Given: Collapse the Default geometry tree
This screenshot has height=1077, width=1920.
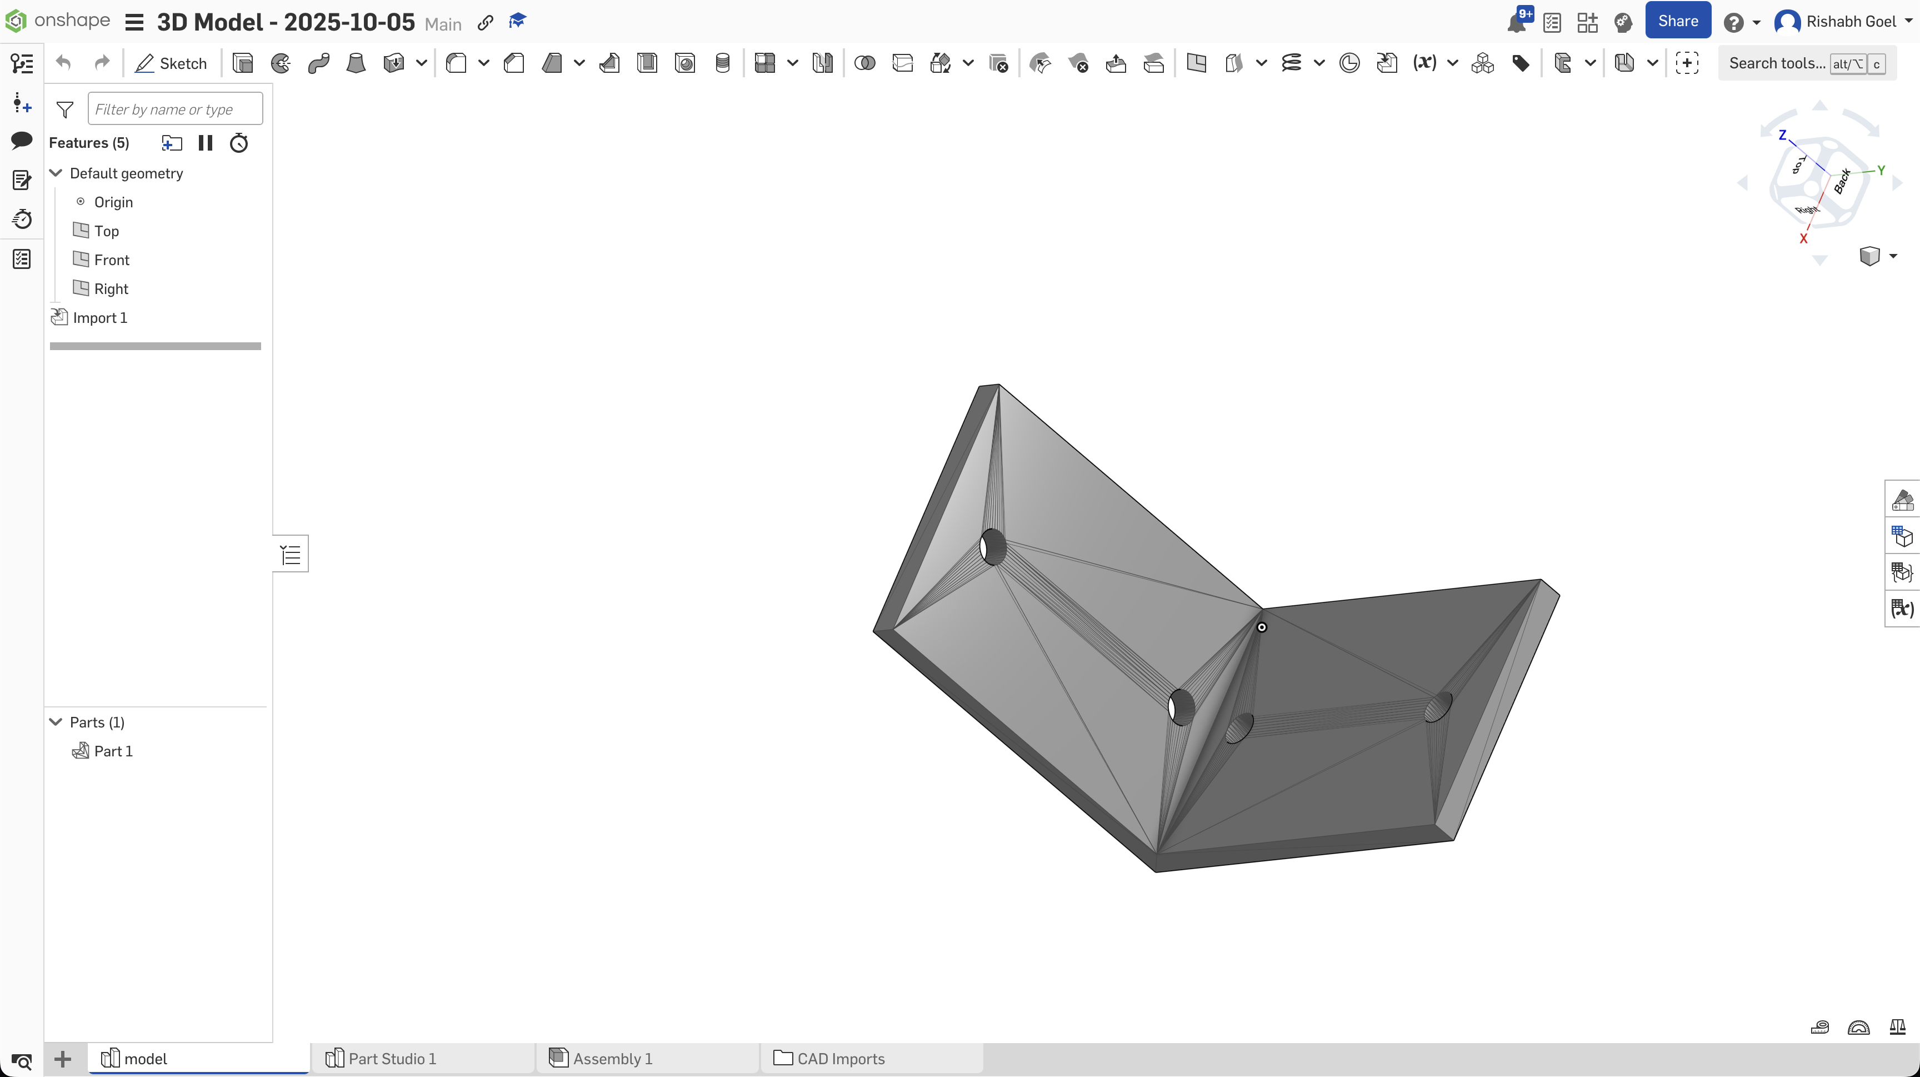Looking at the screenshot, I should pos(56,173).
